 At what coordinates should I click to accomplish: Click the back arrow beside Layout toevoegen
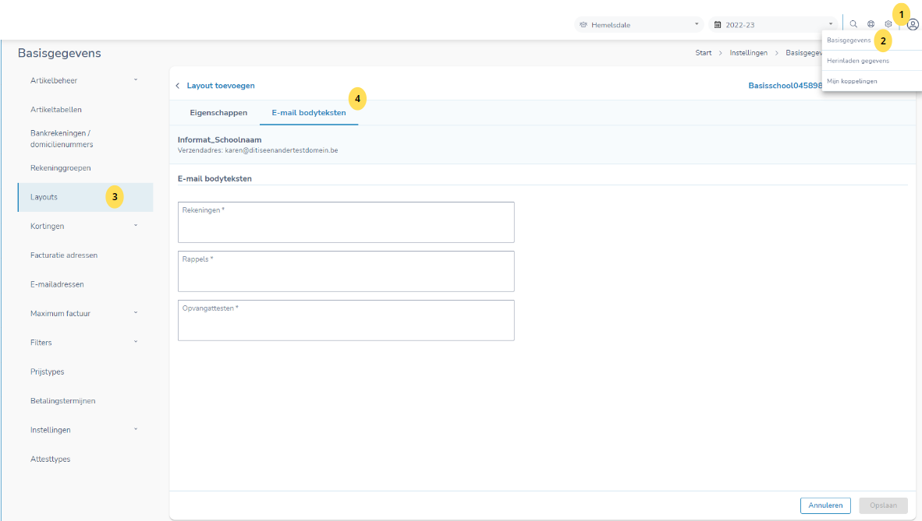pyautogui.click(x=177, y=86)
